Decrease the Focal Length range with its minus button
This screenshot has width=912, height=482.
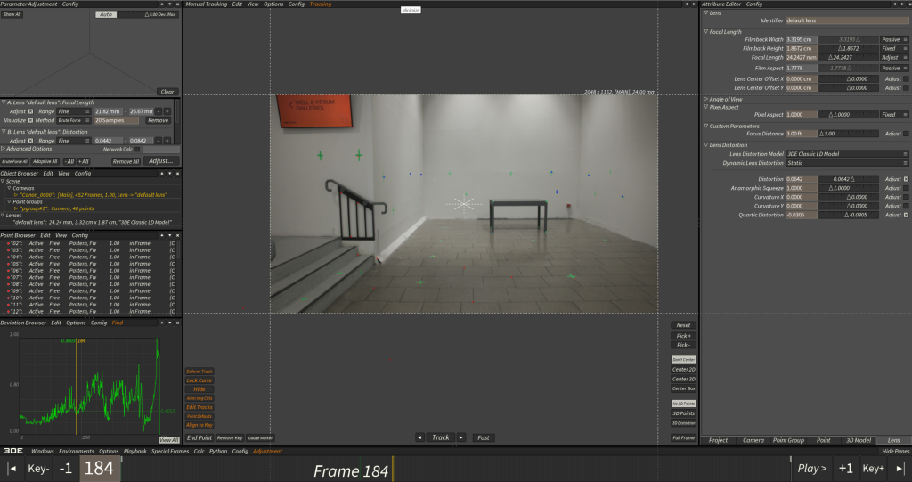[x=159, y=111]
